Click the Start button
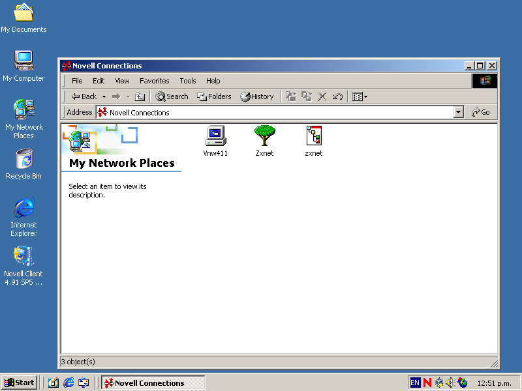522x391 pixels. tap(20, 383)
